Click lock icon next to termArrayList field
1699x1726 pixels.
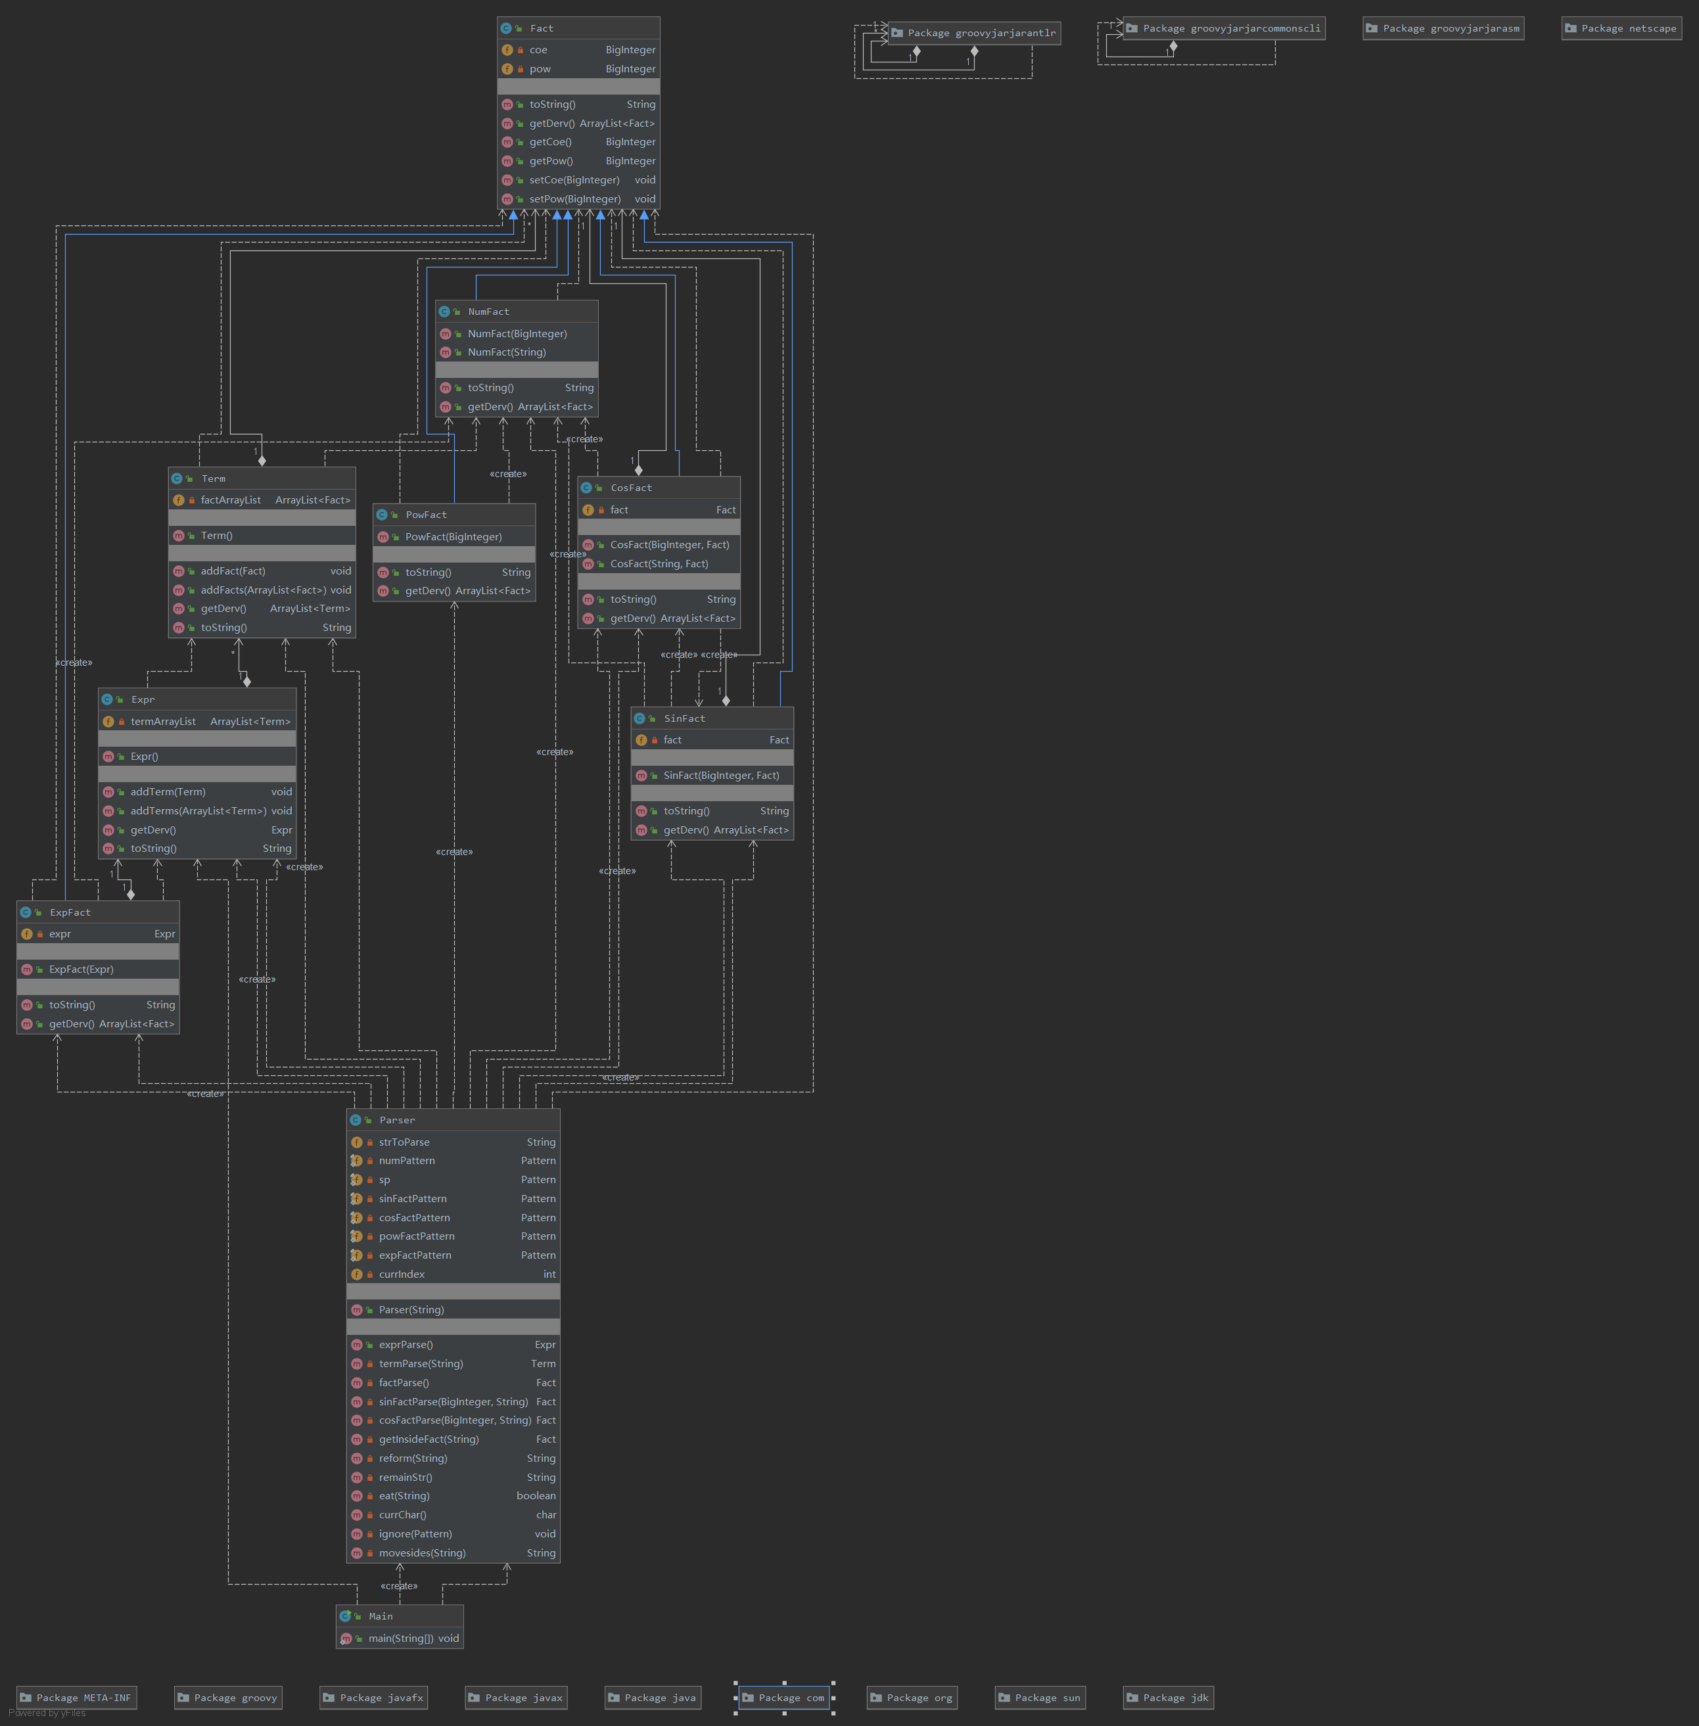(x=122, y=722)
